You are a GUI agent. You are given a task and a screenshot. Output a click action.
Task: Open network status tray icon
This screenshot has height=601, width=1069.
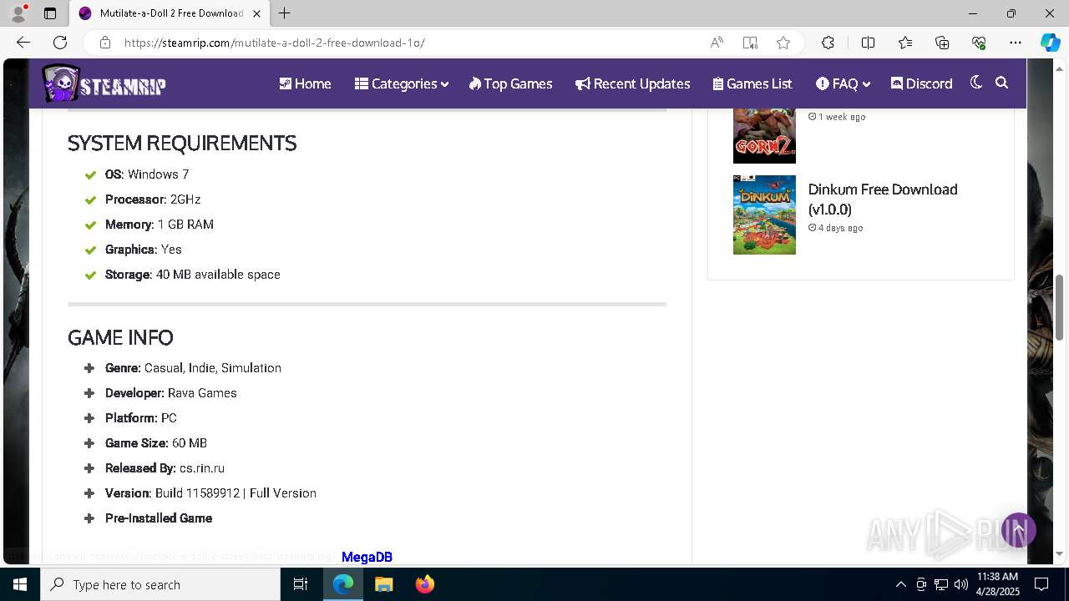[941, 584]
